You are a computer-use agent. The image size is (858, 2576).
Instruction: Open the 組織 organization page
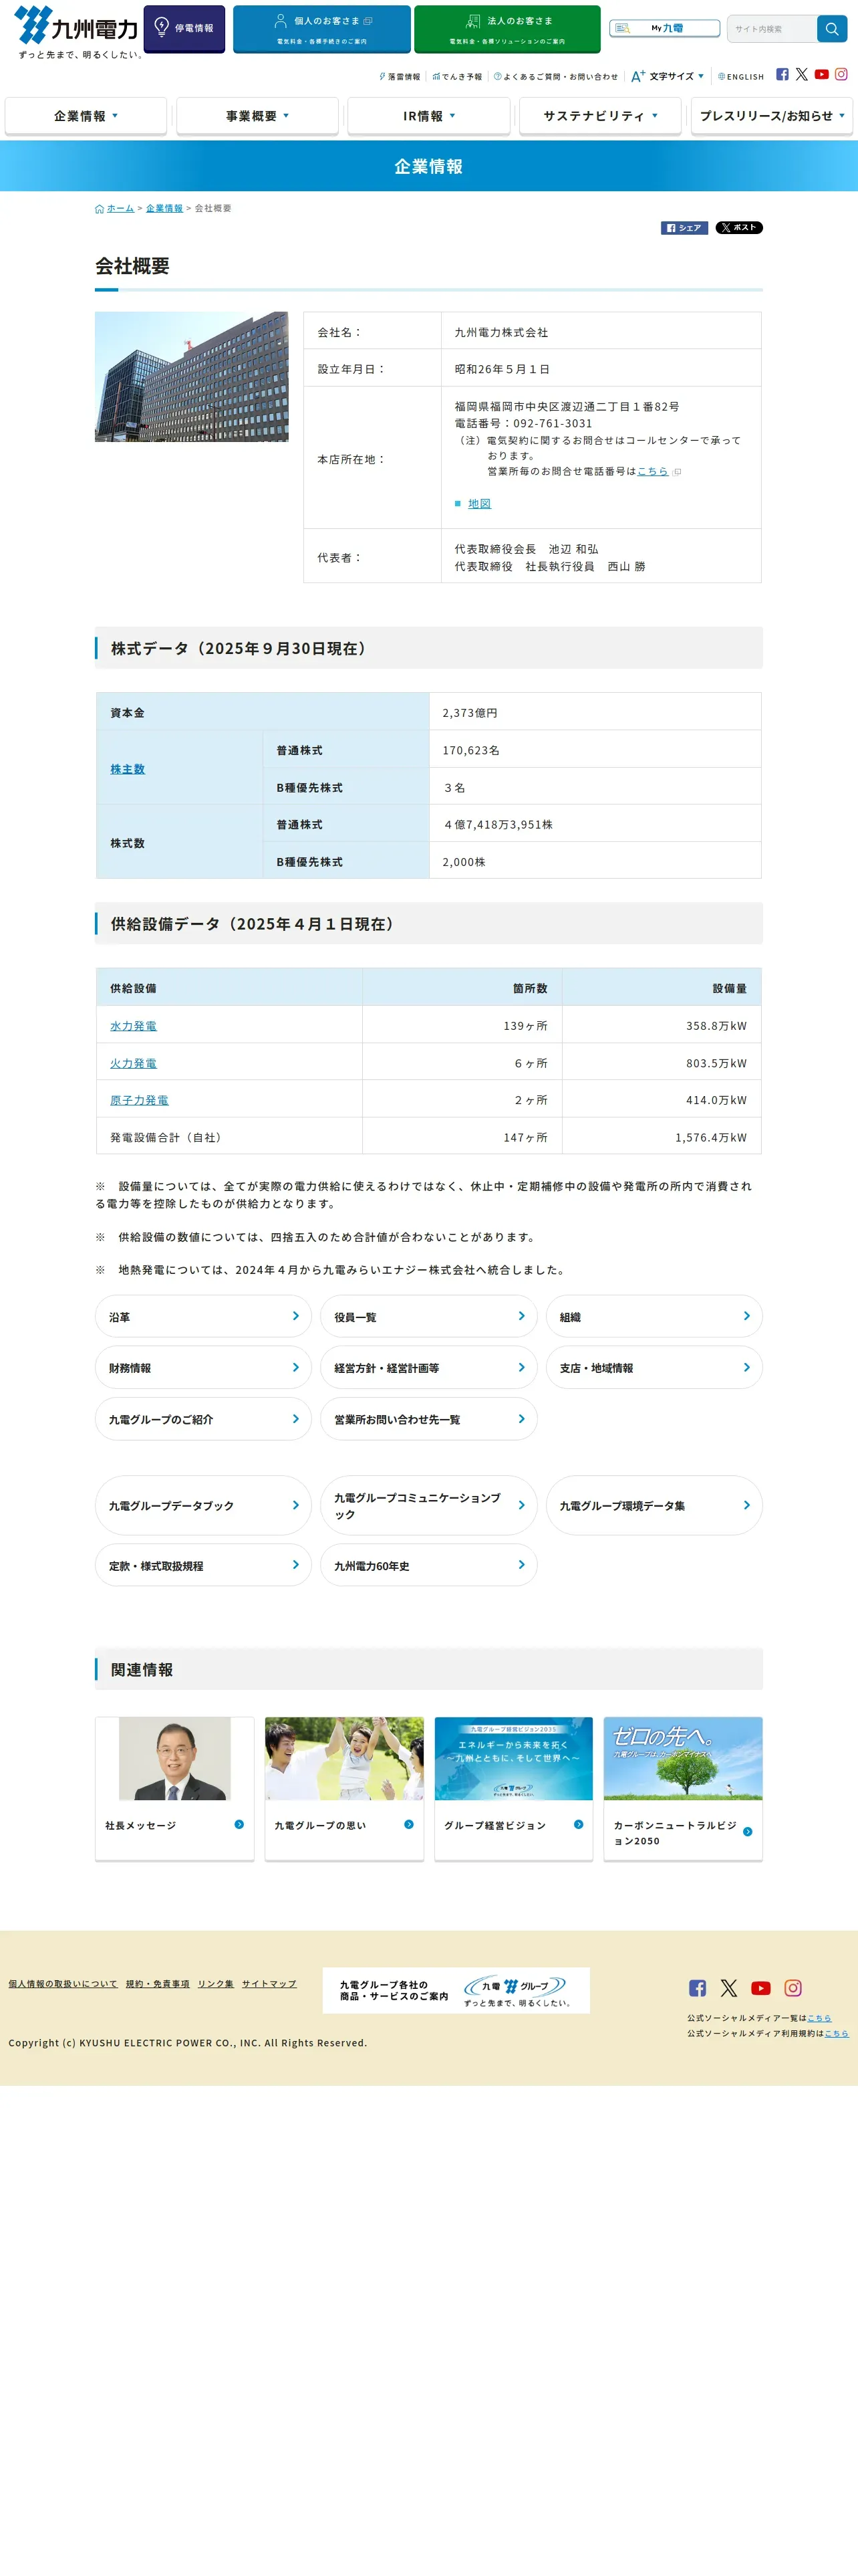tap(654, 1317)
